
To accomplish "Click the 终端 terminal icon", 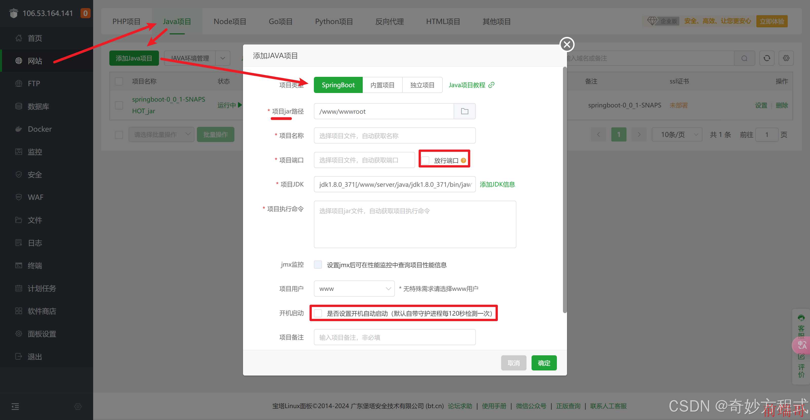I will [18, 266].
